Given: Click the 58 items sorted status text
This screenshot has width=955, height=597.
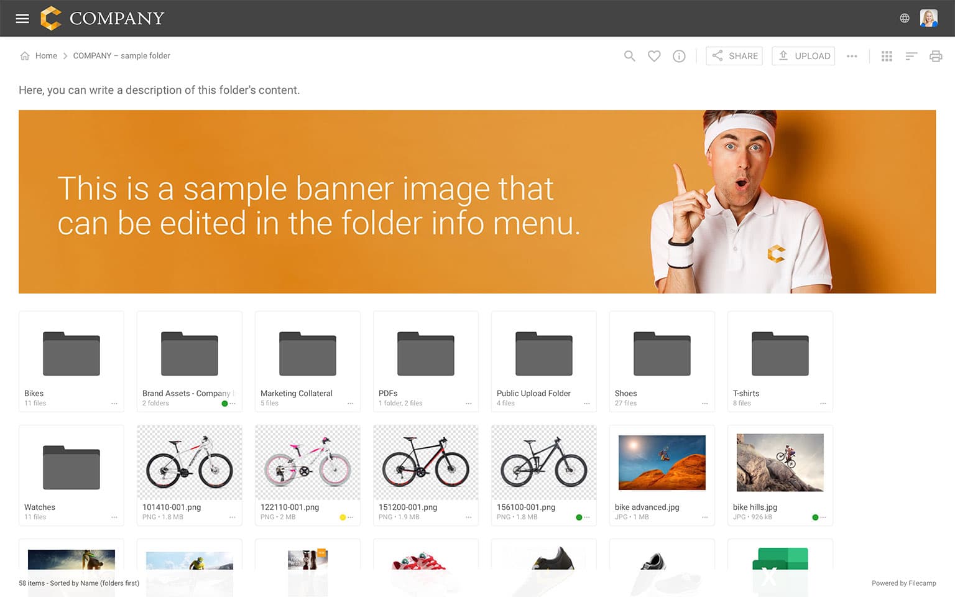Looking at the screenshot, I should [x=79, y=583].
